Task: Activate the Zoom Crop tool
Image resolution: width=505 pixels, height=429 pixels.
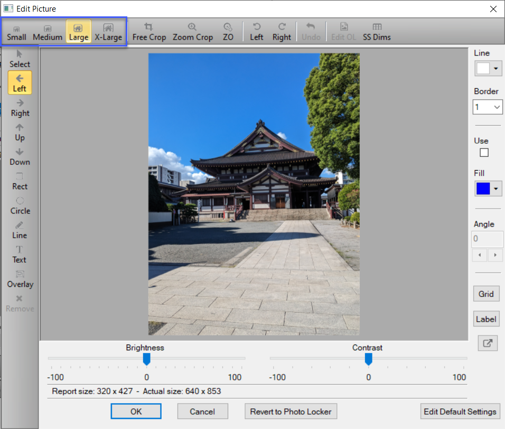Action: tap(192, 32)
